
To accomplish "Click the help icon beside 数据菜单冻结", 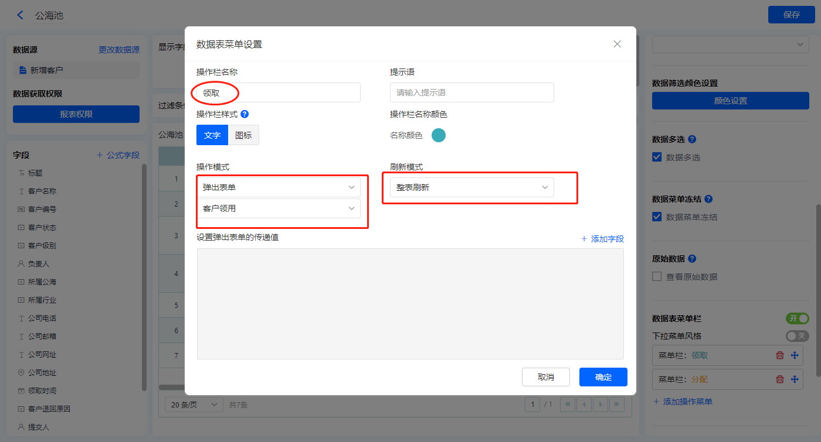I will 708,199.
